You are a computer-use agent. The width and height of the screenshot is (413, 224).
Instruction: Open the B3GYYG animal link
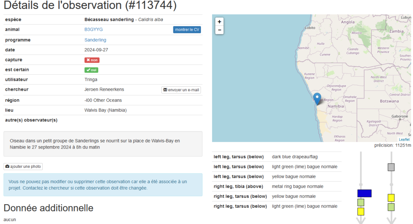(x=94, y=30)
